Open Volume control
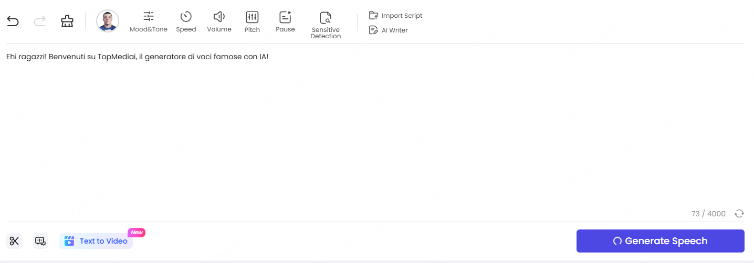Image resolution: width=754 pixels, height=263 pixels. tap(219, 22)
